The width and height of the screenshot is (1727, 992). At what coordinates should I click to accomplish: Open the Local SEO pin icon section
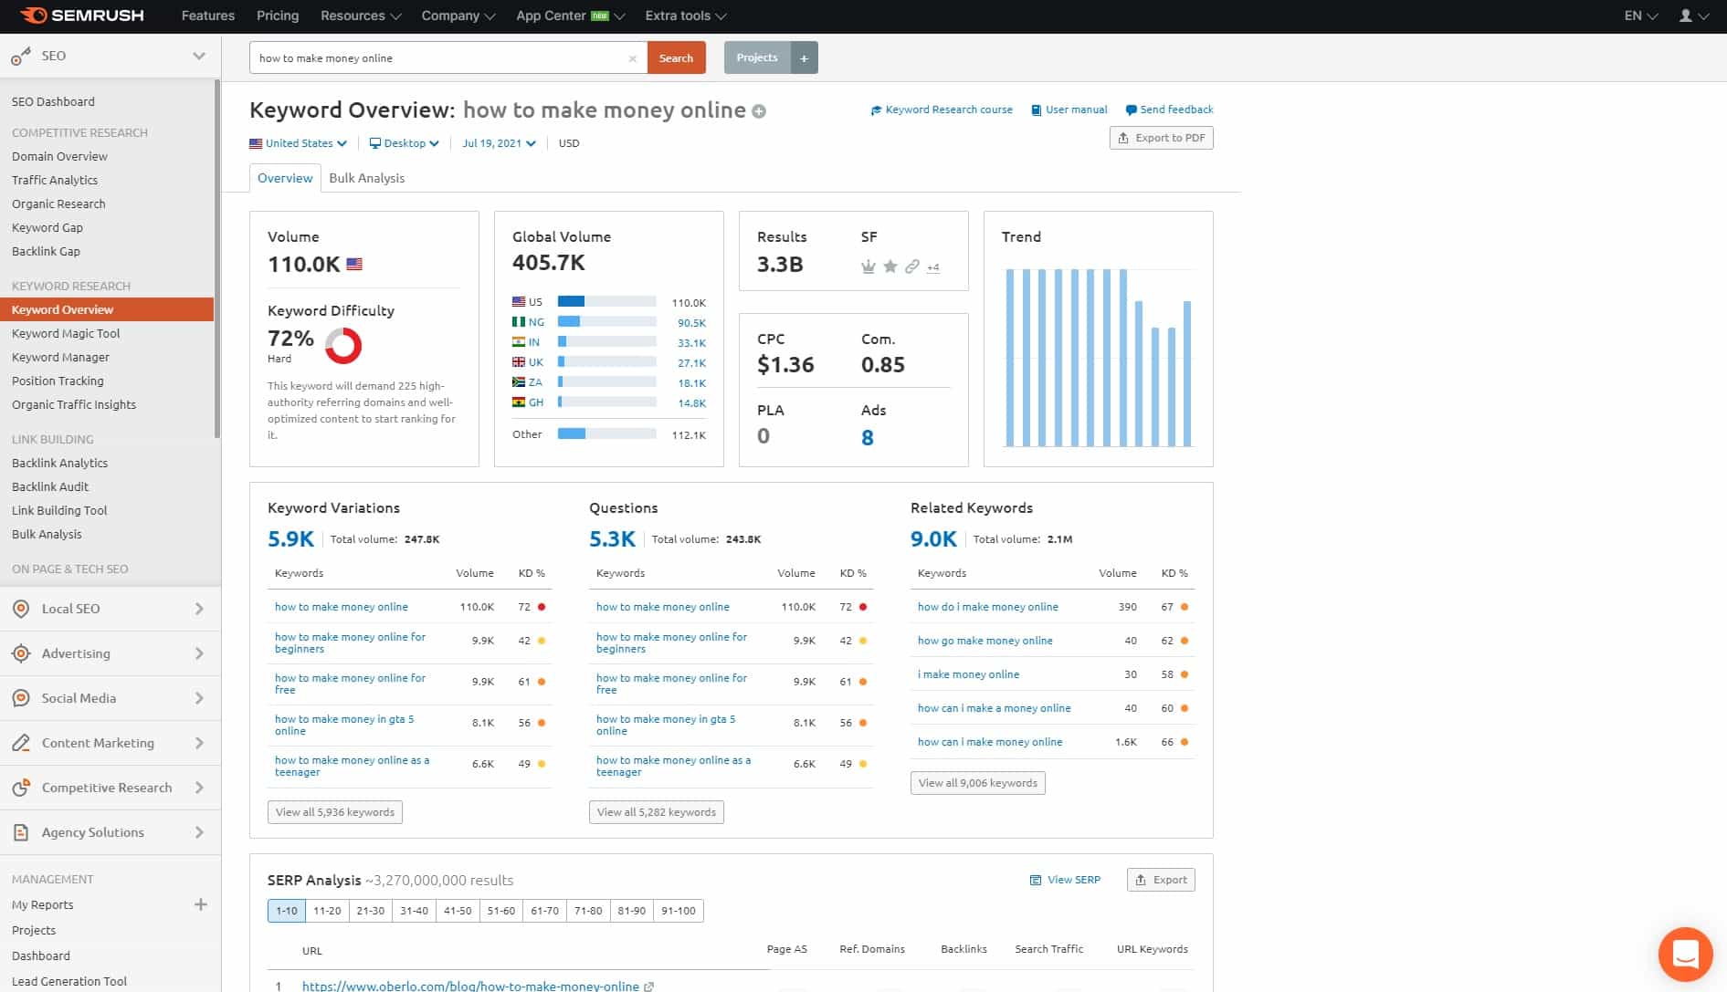click(21, 609)
